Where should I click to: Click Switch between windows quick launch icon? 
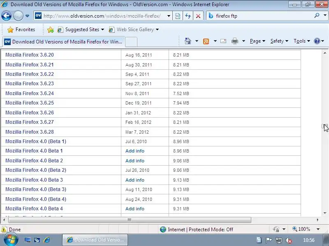coord(37,240)
